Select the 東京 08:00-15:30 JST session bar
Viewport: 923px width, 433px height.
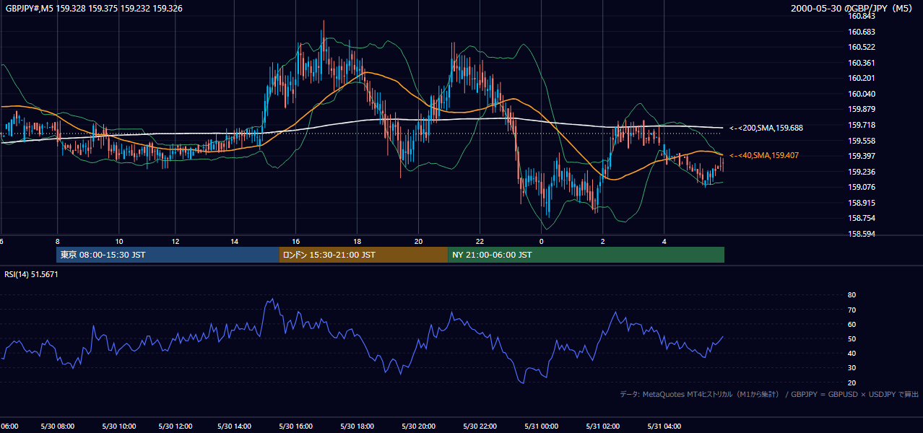pyautogui.click(x=168, y=255)
